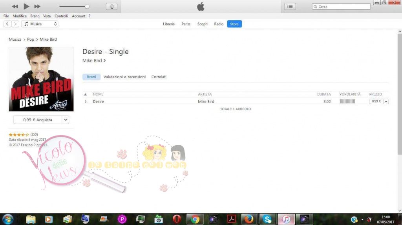Open the Valutazioni e recensioni tab
The image size is (402, 225).
coord(124,77)
